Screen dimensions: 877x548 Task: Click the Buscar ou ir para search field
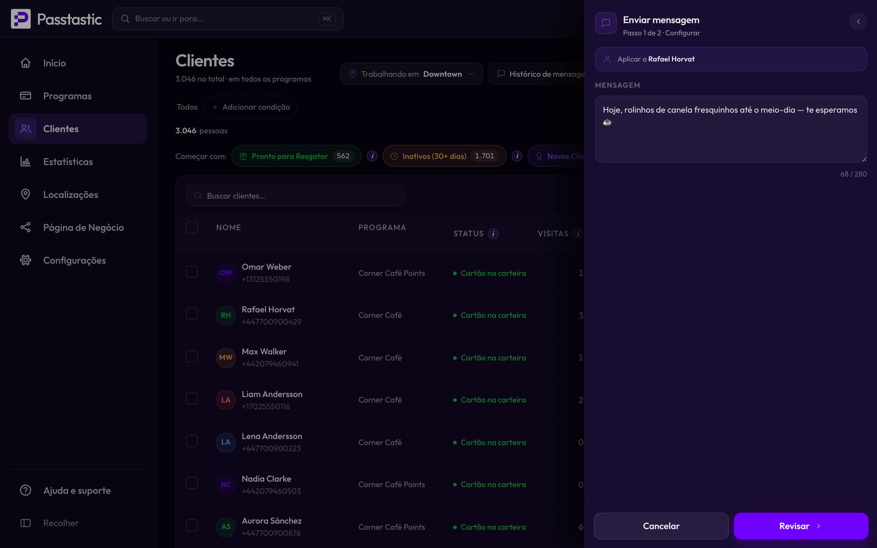227,19
